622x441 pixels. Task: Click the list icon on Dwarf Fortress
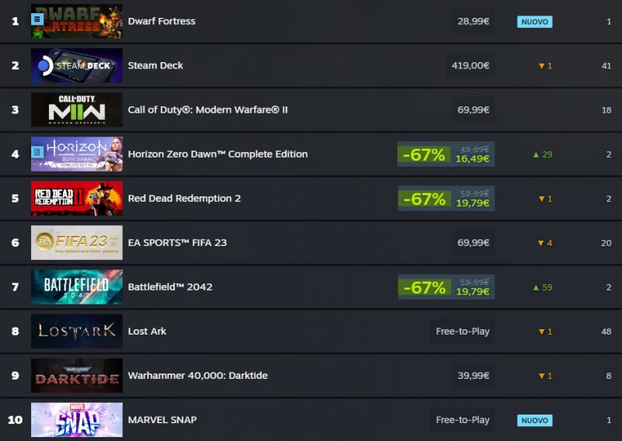pos(37,19)
